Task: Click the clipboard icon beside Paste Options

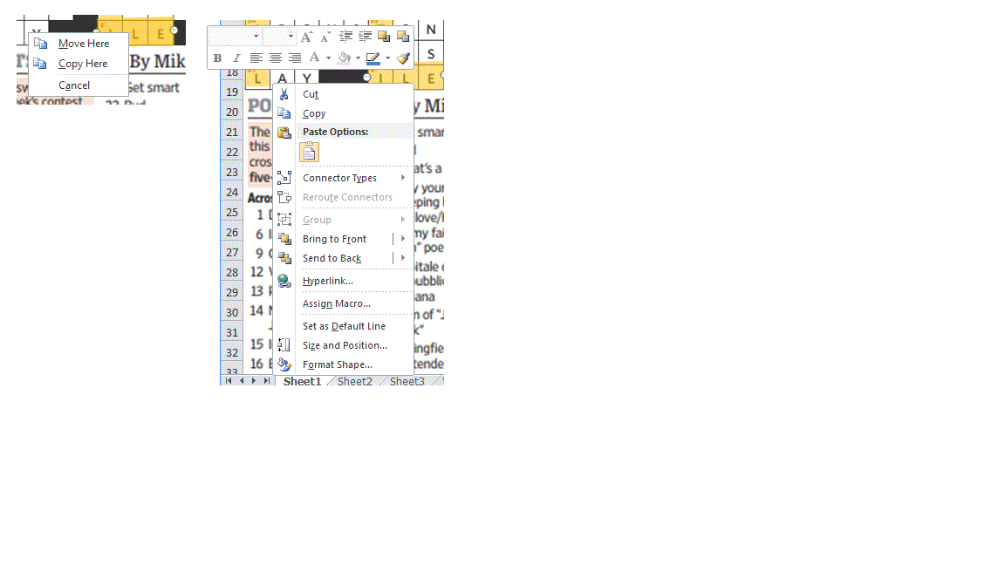Action: (284, 133)
